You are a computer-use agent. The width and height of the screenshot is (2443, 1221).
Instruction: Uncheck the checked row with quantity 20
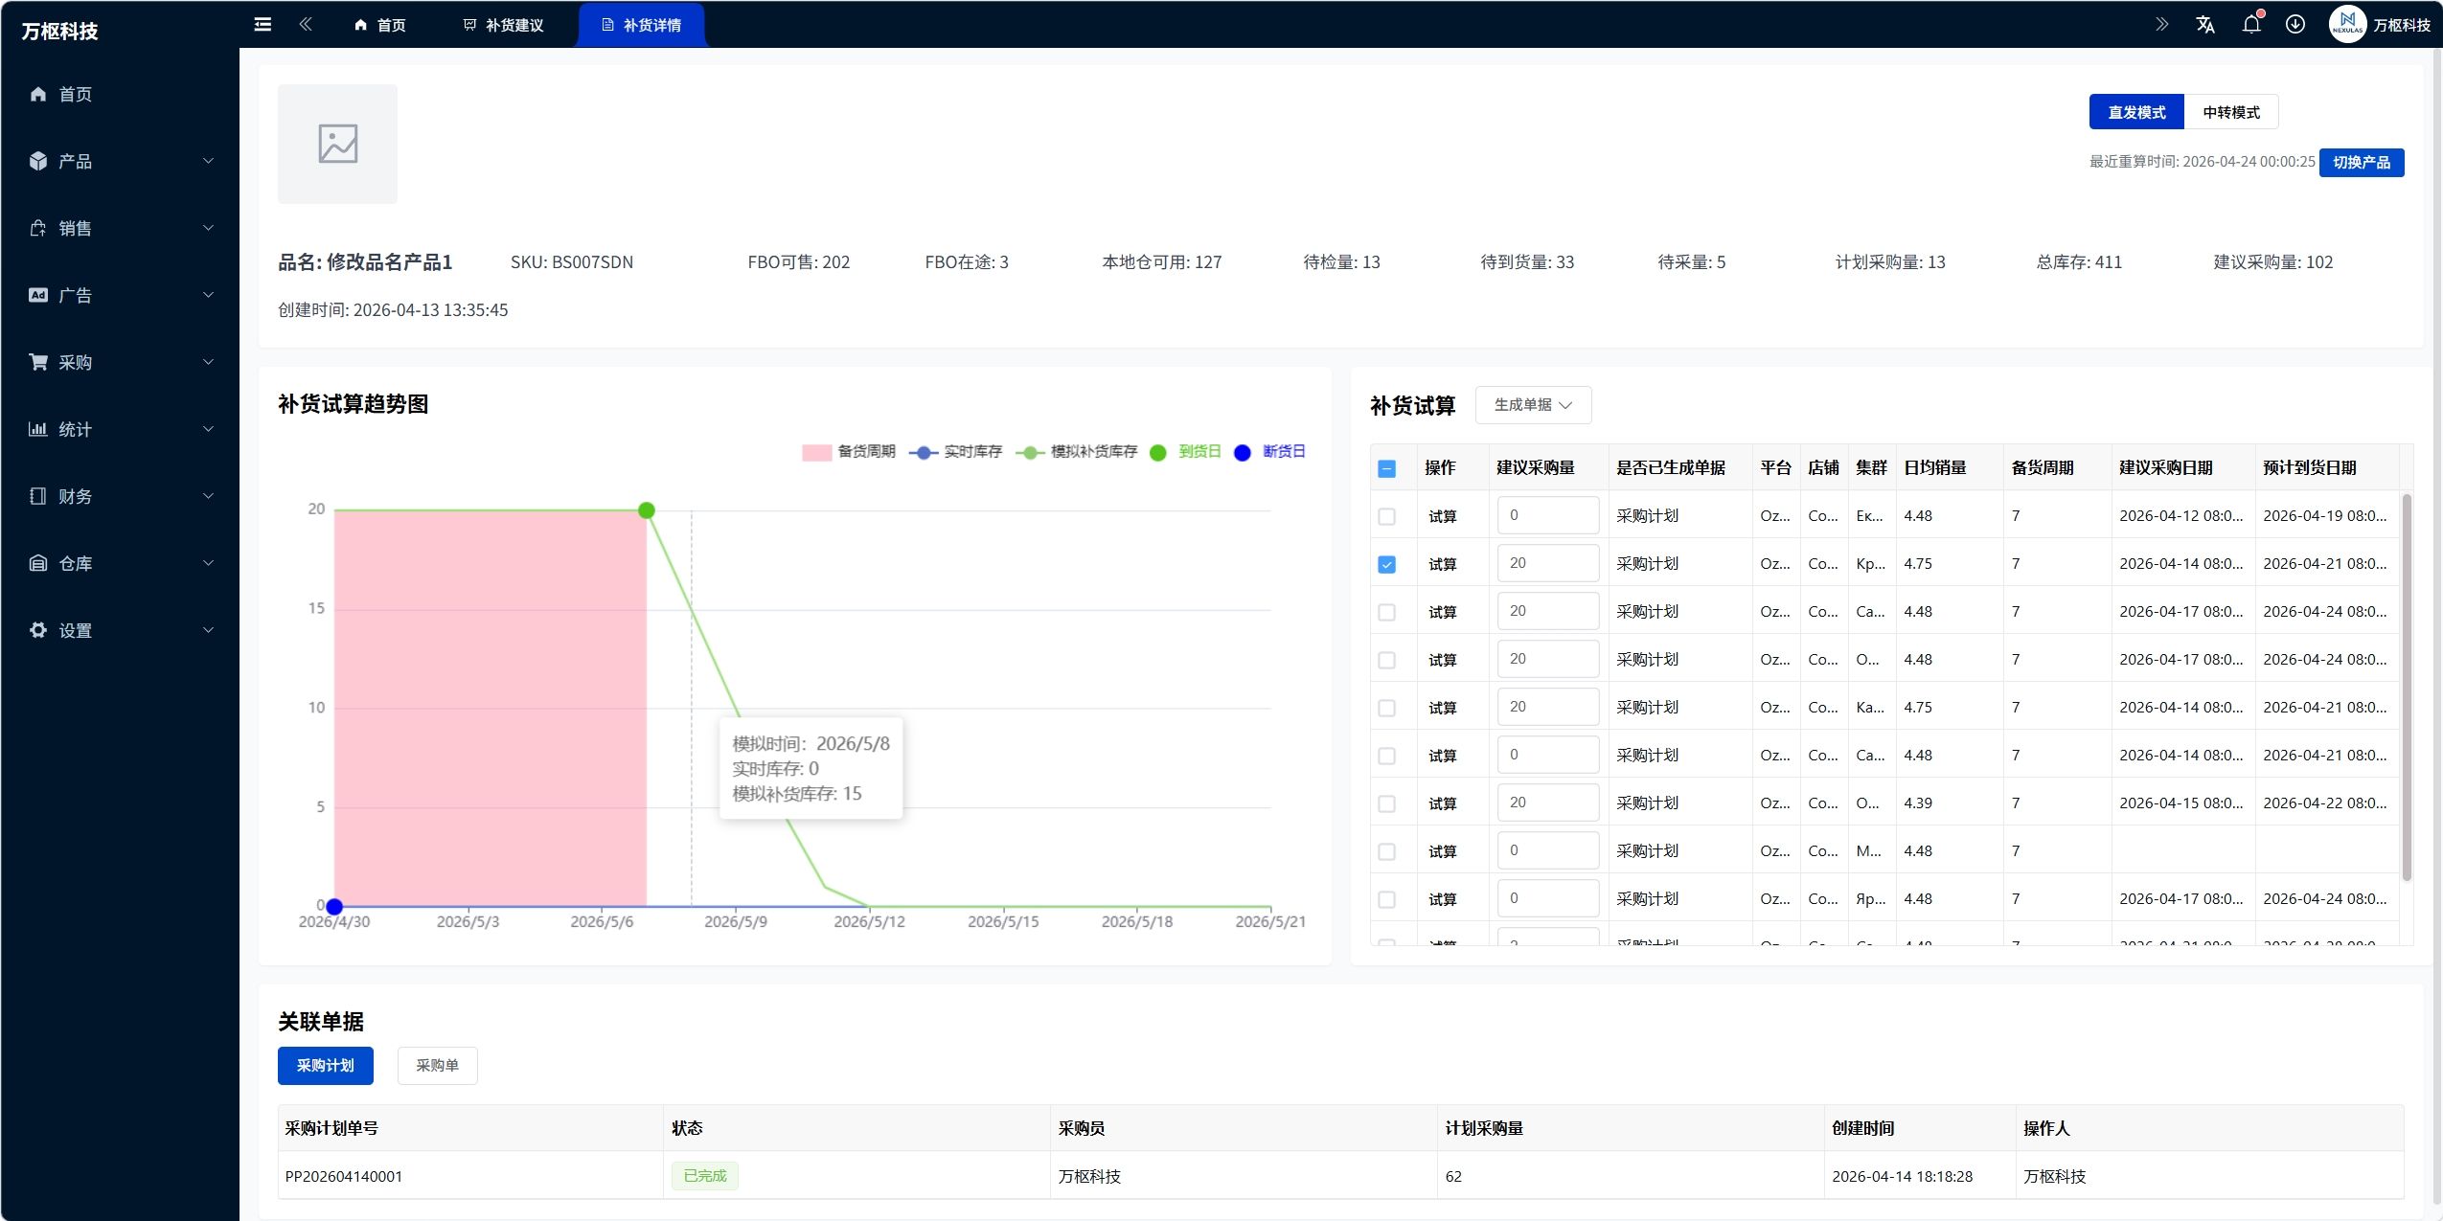(x=1386, y=564)
